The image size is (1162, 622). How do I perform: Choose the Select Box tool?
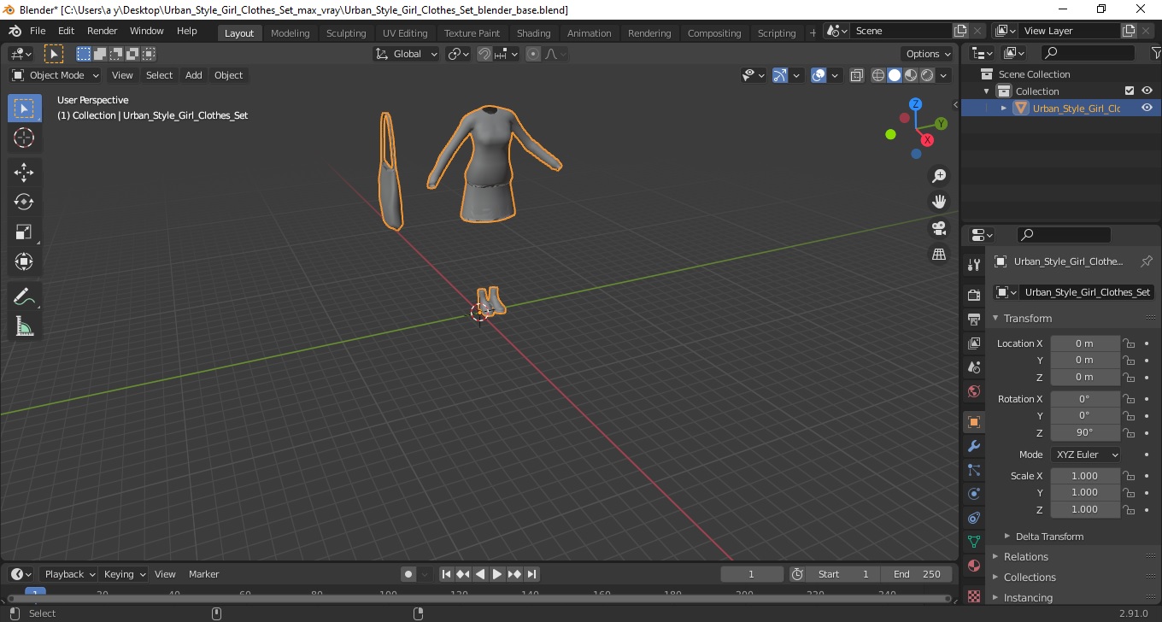(x=24, y=108)
